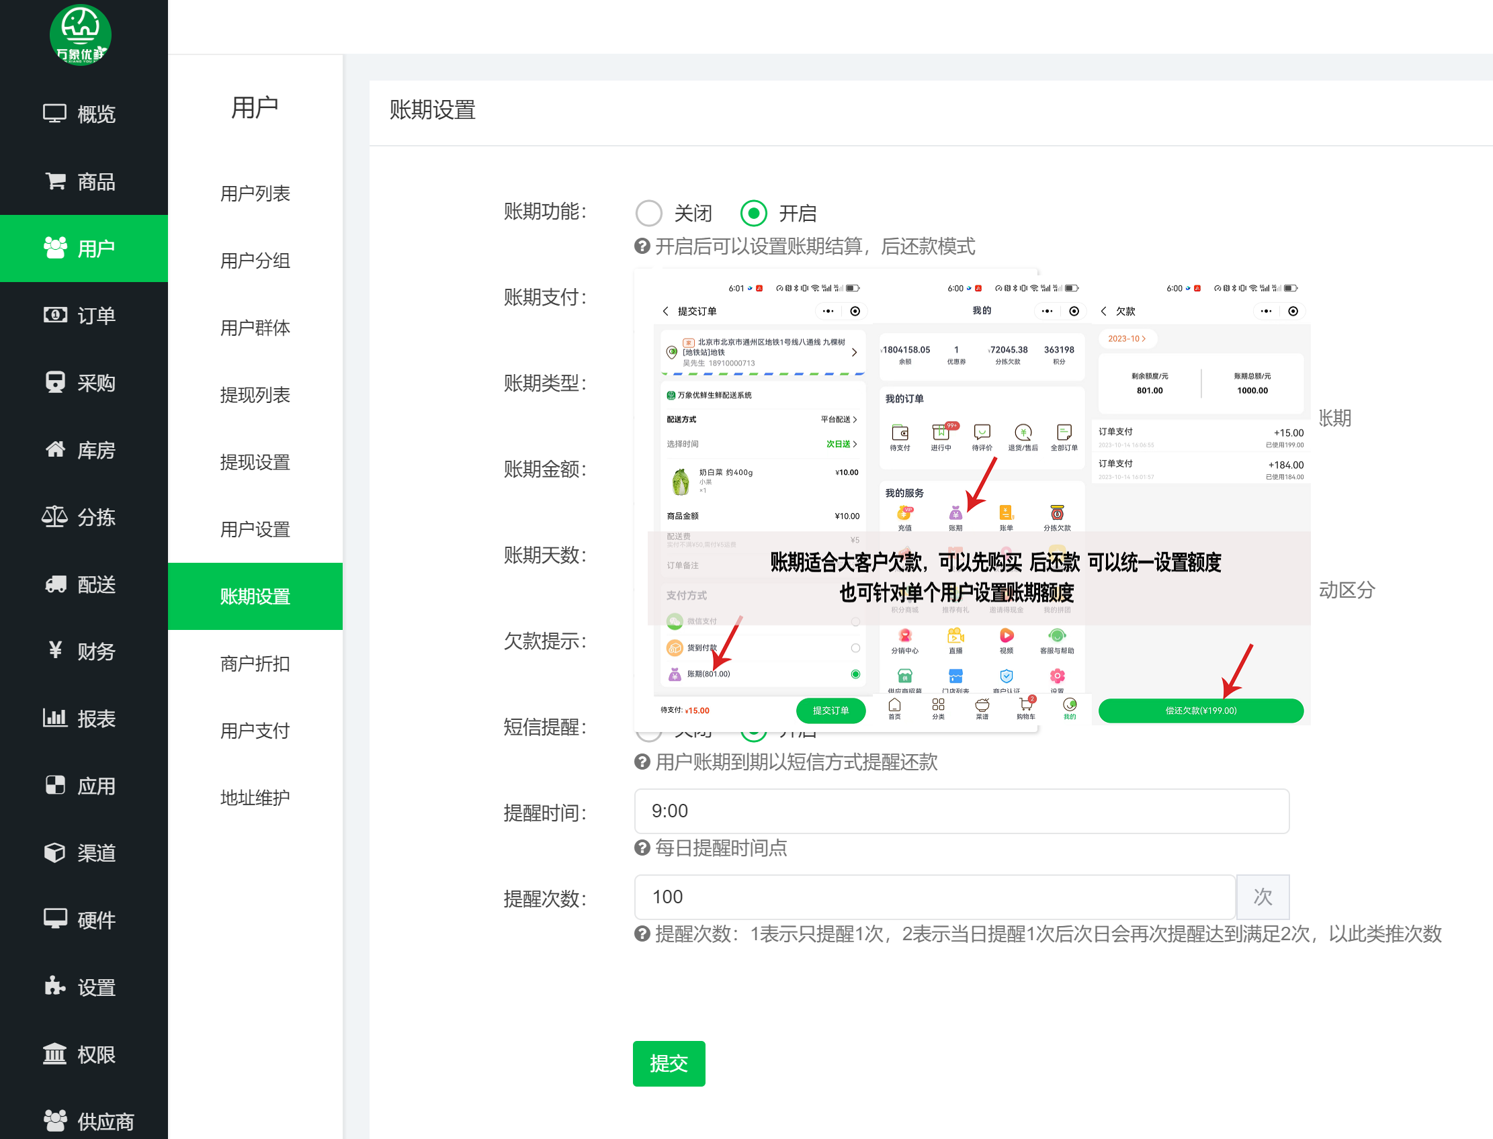打开渠道管理
The height and width of the screenshot is (1139, 1493).
pos(83,853)
